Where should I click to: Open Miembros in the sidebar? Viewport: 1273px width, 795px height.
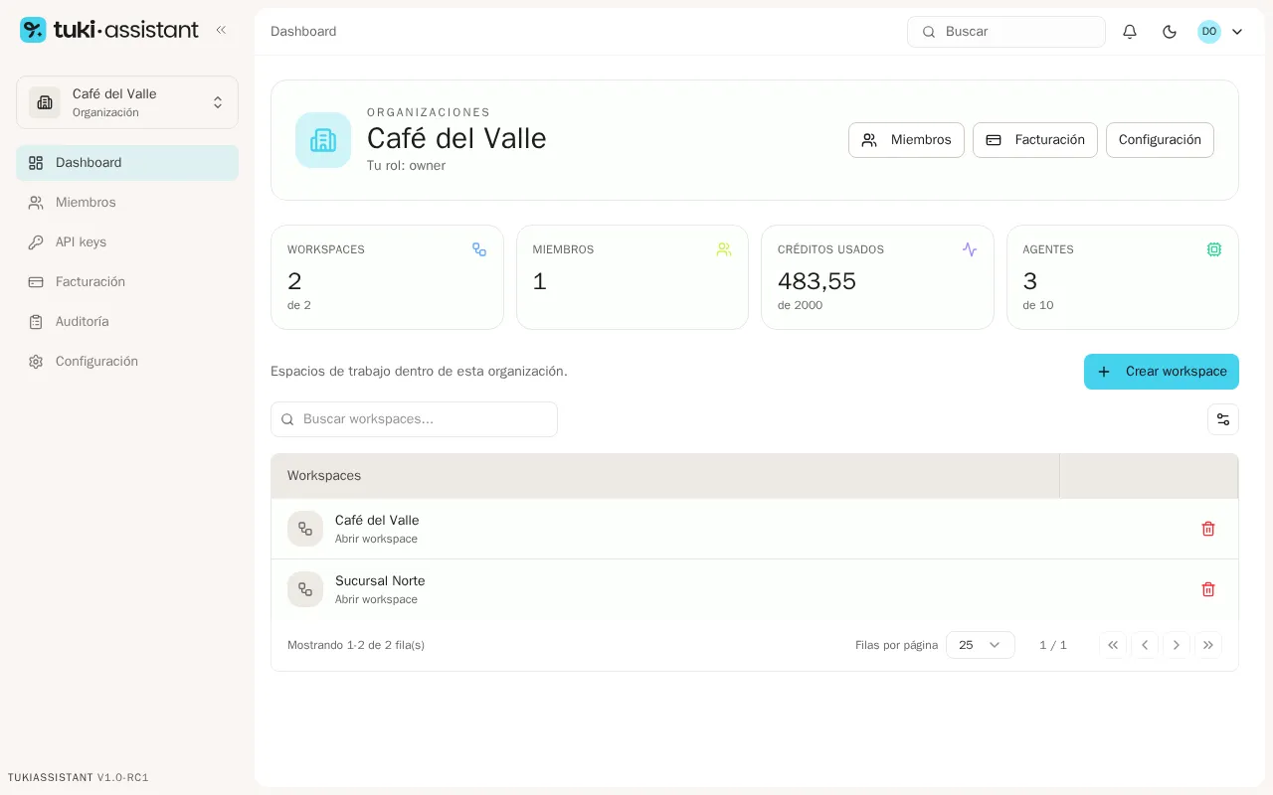(x=127, y=203)
